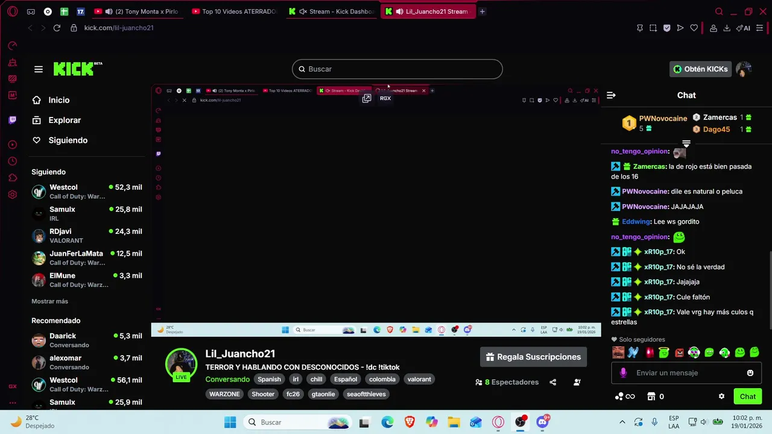Mute the Lil_Juancho21 Stream tab
Screen dimensions: 772x434
(399, 11)
